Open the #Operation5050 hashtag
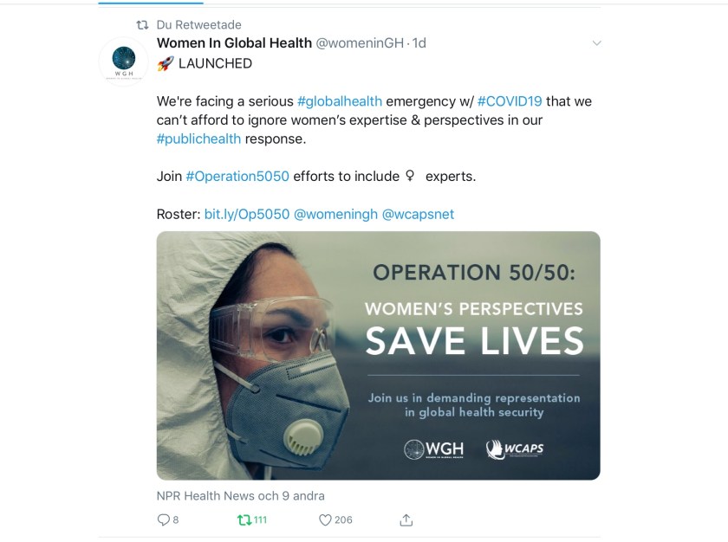The image size is (728, 542). coord(237,176)
